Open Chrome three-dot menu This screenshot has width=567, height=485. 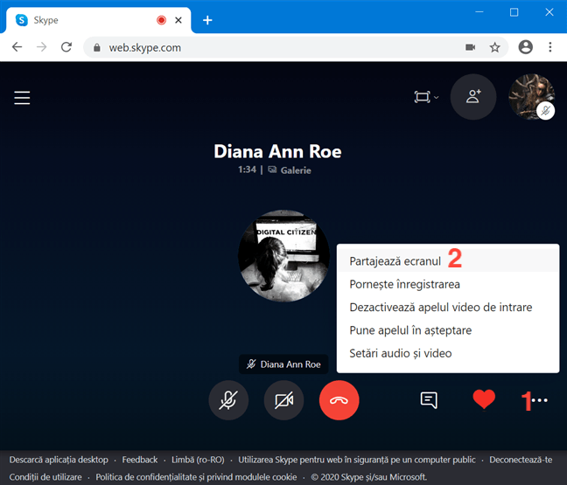[x=550, y=47]
